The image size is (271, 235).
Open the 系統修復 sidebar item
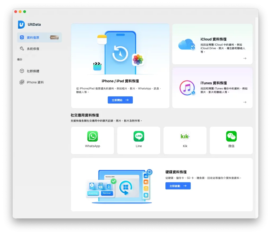tap(39, 49)
